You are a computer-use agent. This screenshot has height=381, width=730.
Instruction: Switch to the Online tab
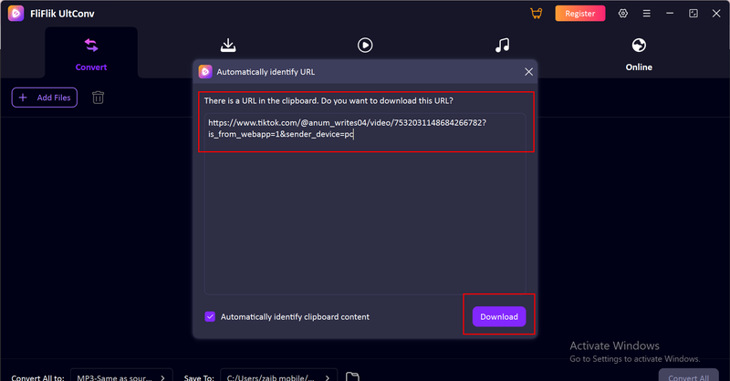coord(639,53)
